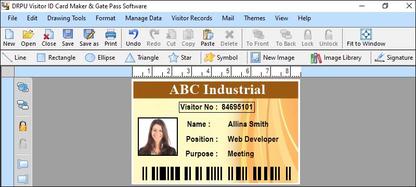Open the Themes menu
The height and width of the screenshot is (187, 416).
point(254,18)
